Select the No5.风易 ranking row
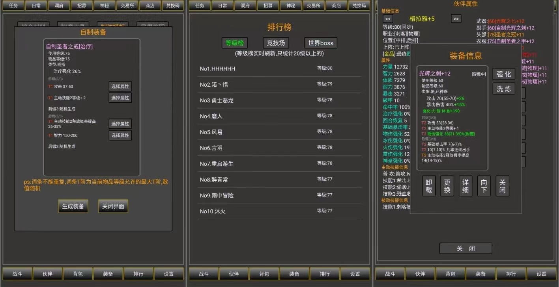This screenshot has width=559, height=287. [279, 132]
